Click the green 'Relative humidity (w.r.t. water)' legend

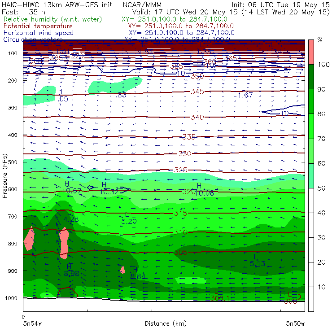[53, 19]
